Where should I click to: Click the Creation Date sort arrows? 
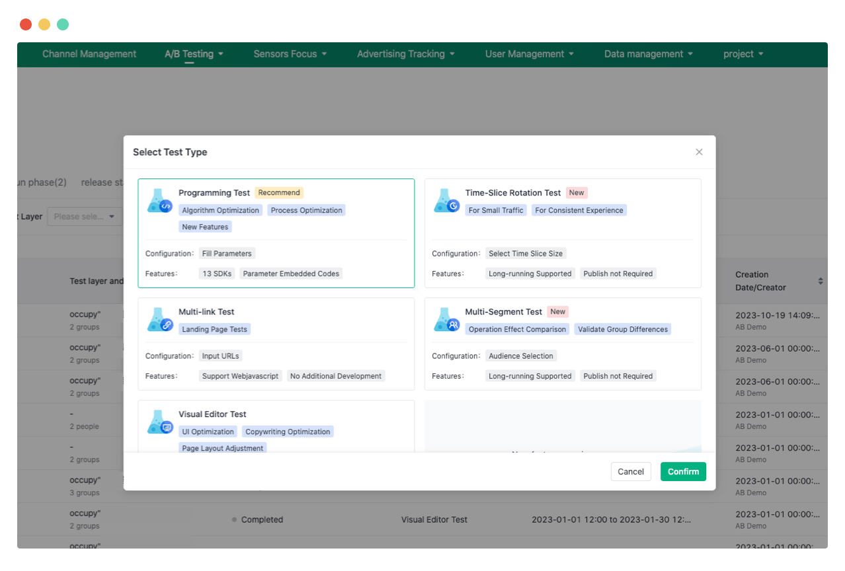point(821,281)
